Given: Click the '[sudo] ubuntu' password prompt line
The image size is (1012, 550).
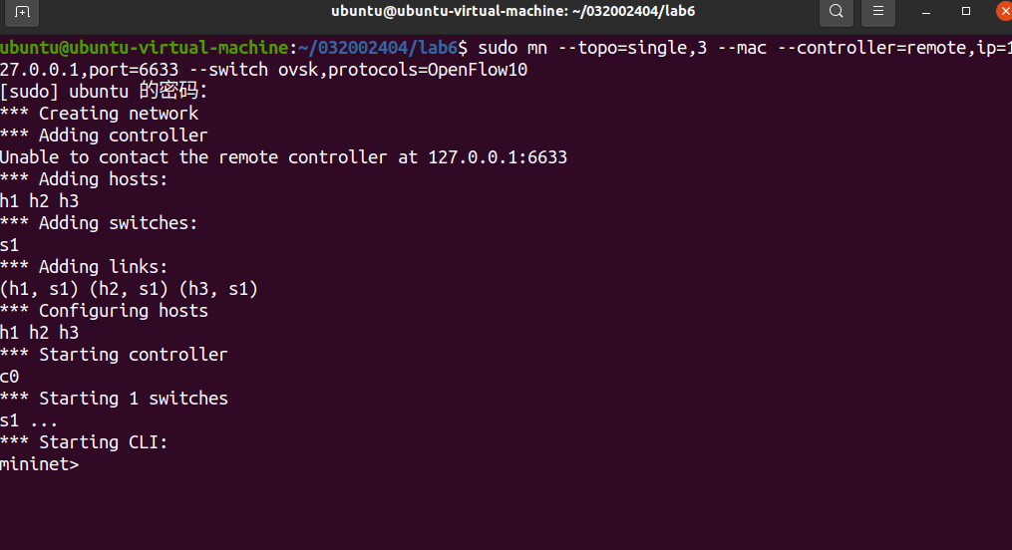Looking at the screenshot, I should coord(104,92).
